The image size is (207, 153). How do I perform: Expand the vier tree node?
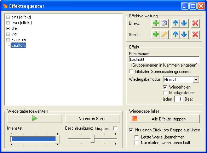[8, 34]
